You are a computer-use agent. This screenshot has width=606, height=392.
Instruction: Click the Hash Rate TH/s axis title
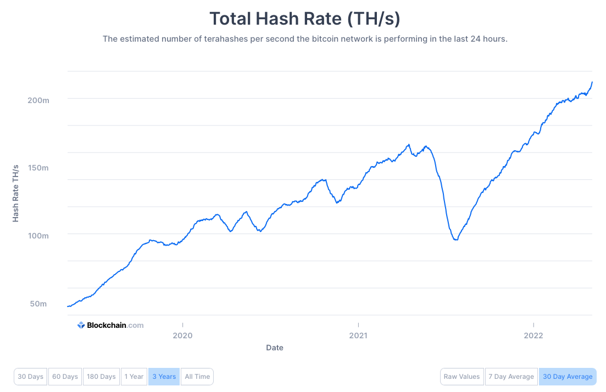[15, 193]
